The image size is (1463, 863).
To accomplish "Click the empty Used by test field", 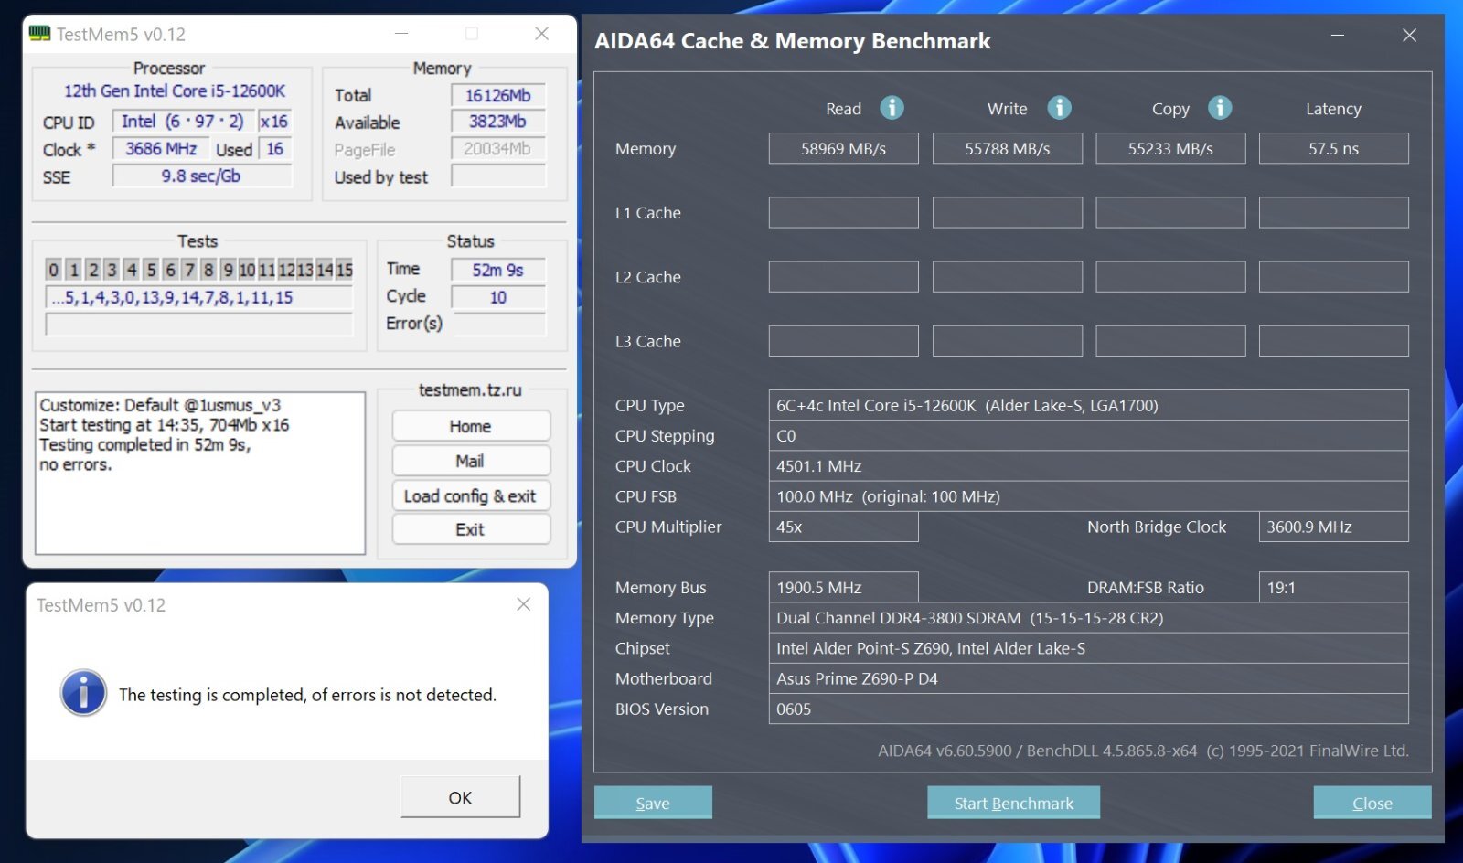I will click(x=497, y=176).
